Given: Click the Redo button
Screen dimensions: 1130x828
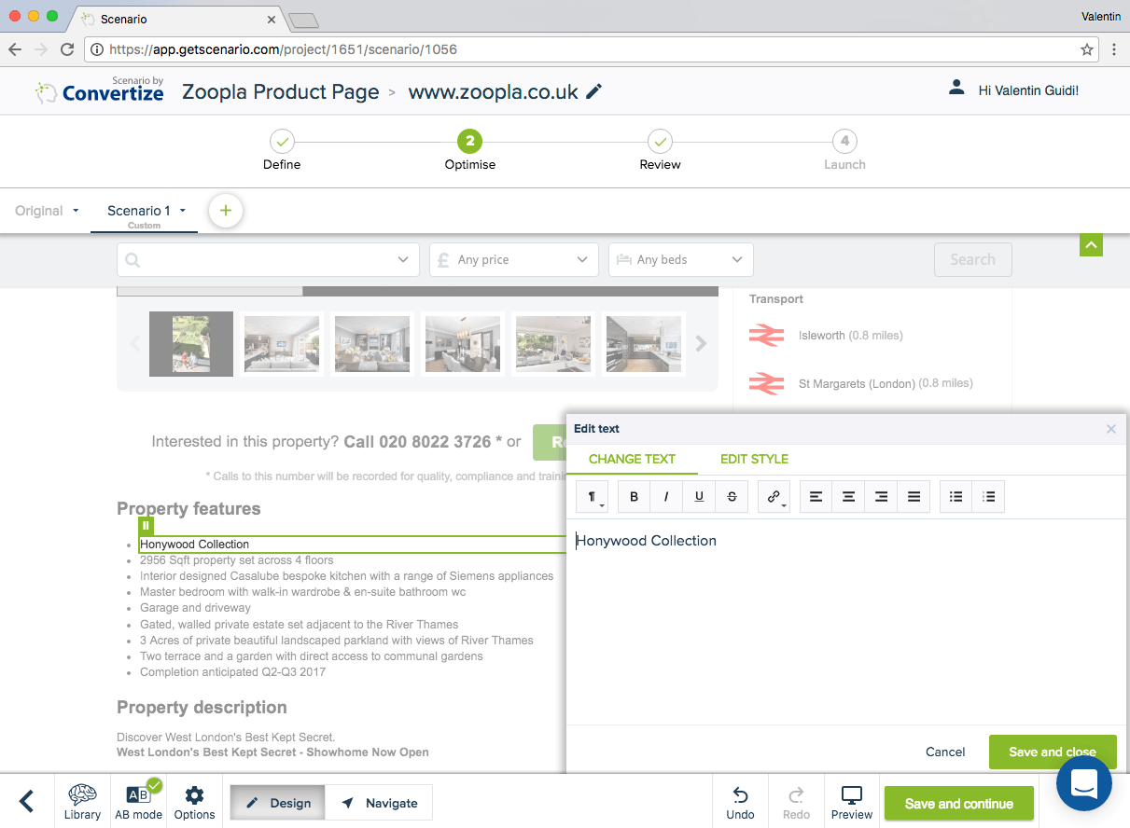Looking at the screenshot, I should point(796,803).
